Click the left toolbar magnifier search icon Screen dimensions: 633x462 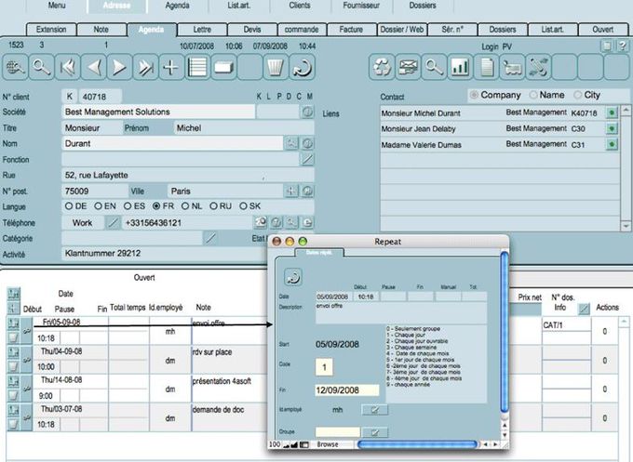point(41,67)
